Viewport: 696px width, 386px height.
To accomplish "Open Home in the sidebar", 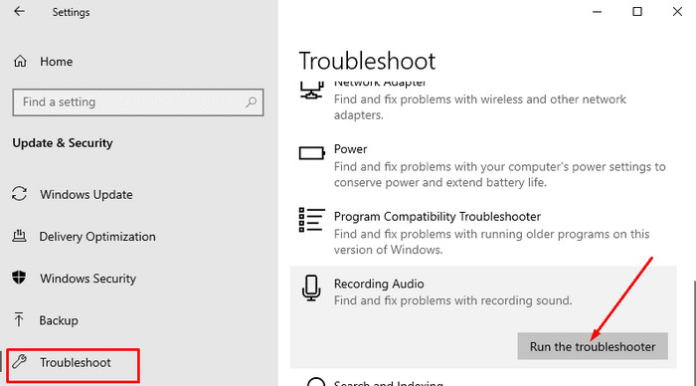I will [x=56, y=62].
